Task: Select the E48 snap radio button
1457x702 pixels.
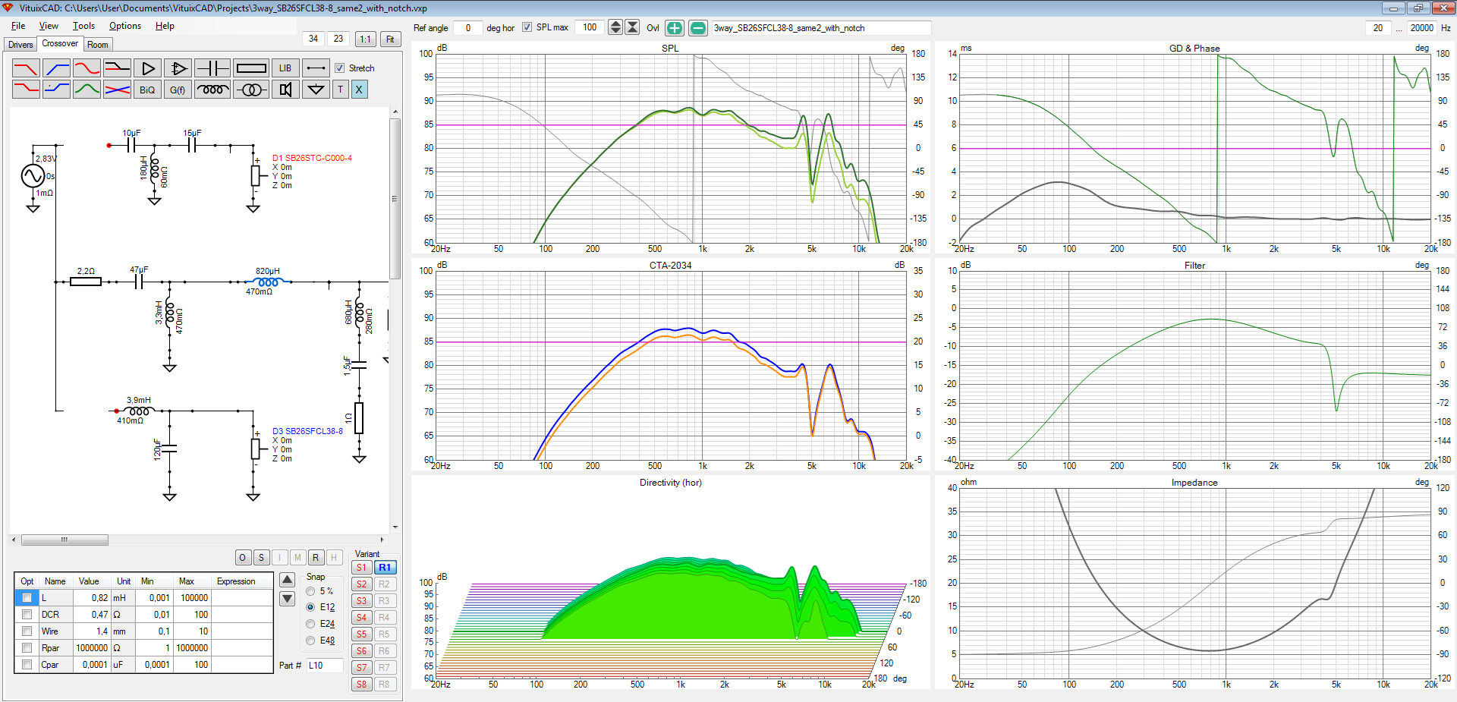Action: [x=310, y=641]
